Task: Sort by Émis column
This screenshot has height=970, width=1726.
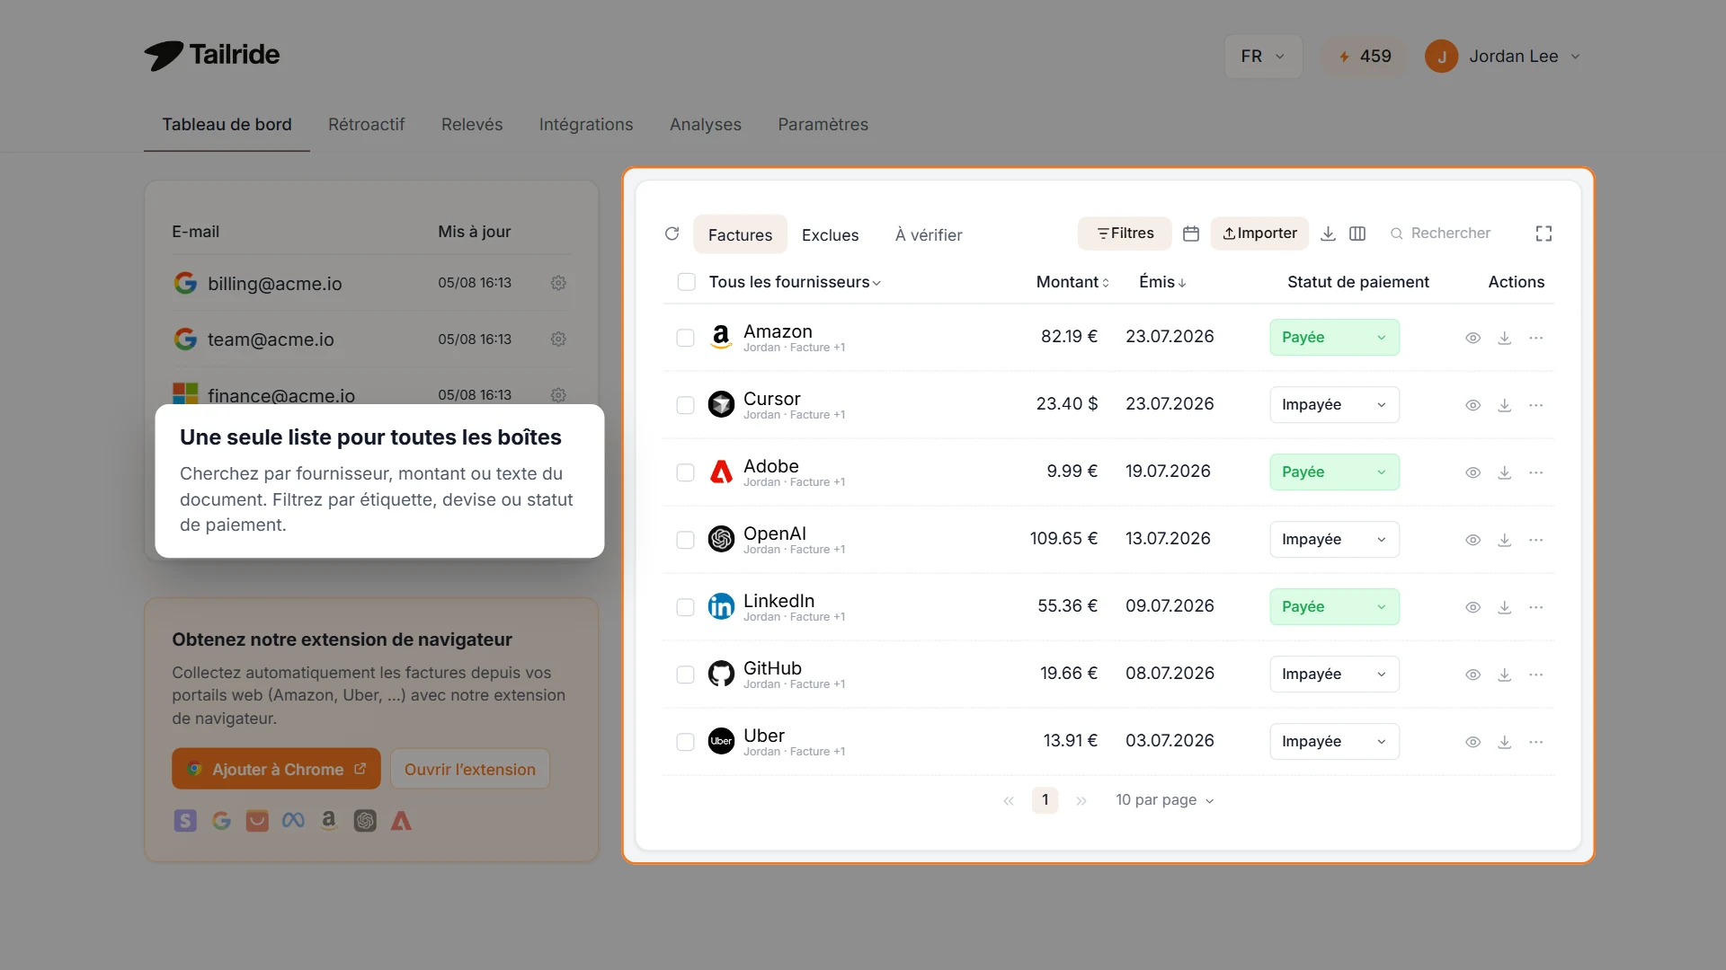Action: point(1162,282)
